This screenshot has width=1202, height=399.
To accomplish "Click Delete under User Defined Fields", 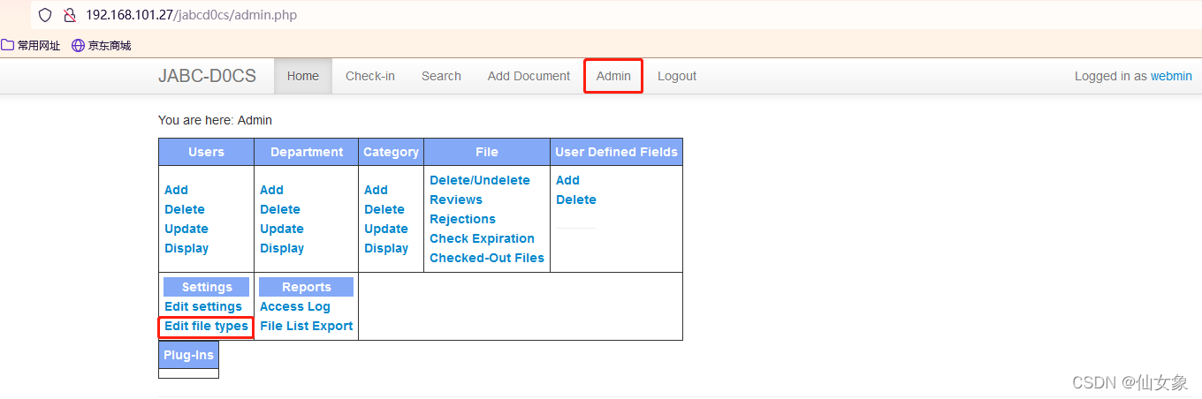I will [576, 199].
